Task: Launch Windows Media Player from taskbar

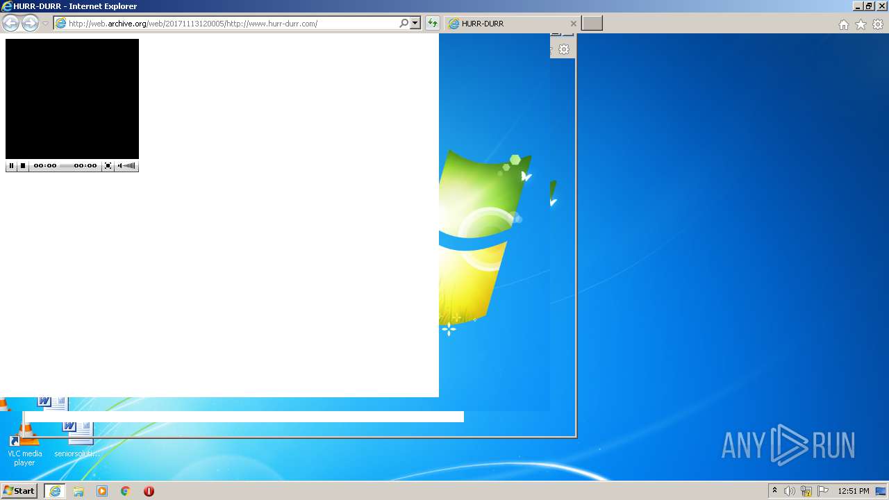Action: (102, 491)
